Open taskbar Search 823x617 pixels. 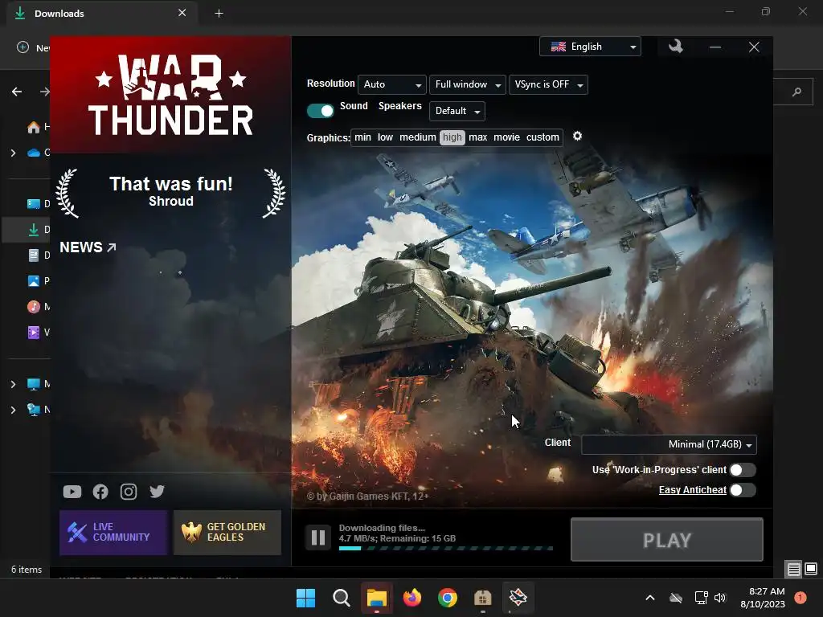point(341,598)
